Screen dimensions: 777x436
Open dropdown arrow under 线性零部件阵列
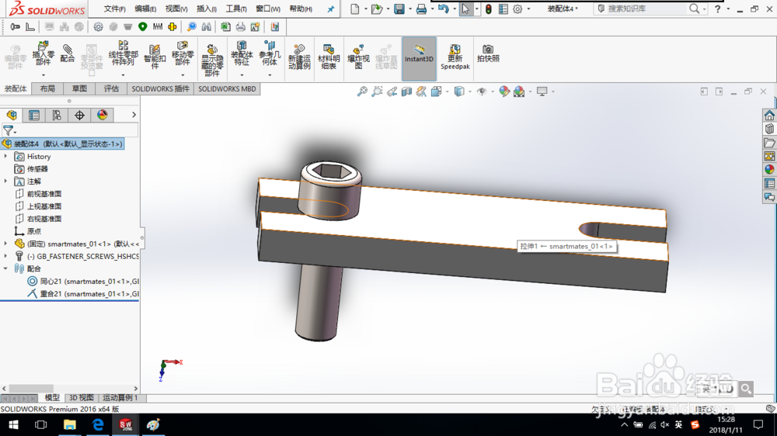coord(123,75)
